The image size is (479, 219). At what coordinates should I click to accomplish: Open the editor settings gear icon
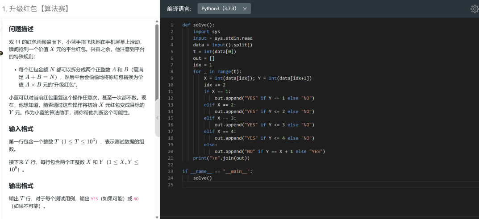[x=474, y=9]
